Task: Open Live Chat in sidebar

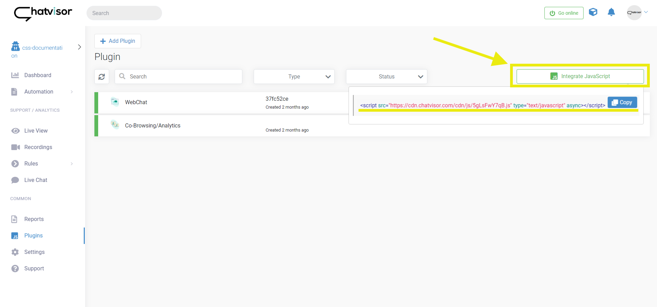Action: point(36,180)
